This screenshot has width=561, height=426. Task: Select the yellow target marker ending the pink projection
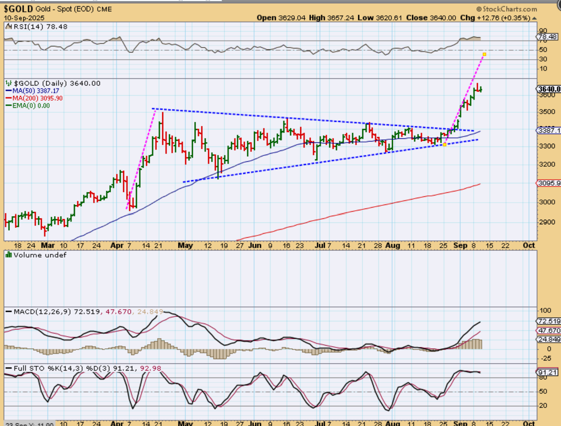tap(484, 54)
